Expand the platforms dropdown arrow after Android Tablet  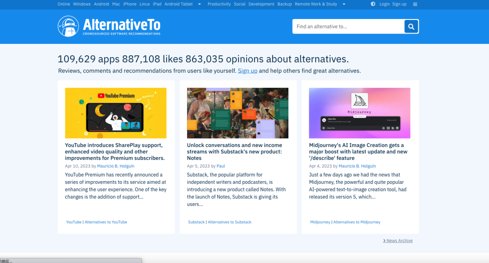pos(199,4)
